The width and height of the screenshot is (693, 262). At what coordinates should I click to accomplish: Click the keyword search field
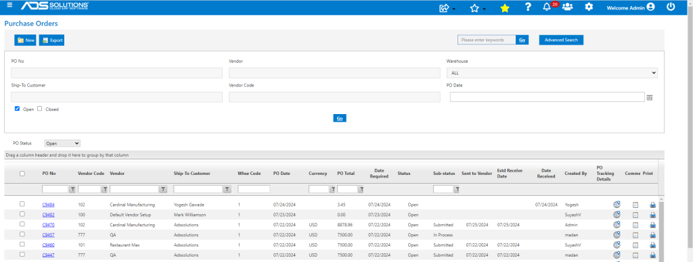[487, 40]
